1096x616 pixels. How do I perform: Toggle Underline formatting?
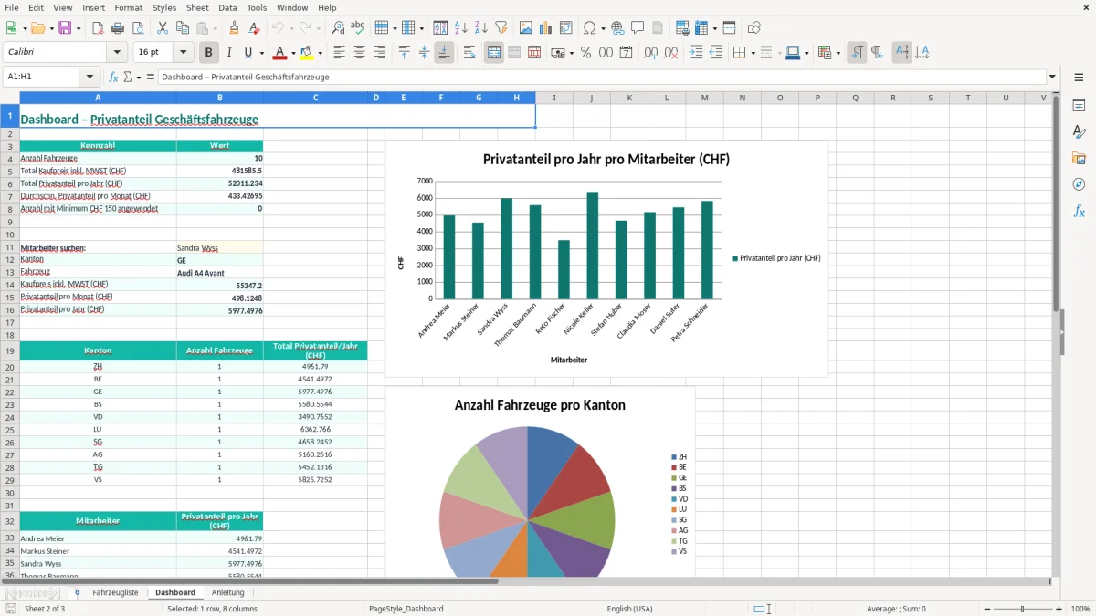pos(248,53)
